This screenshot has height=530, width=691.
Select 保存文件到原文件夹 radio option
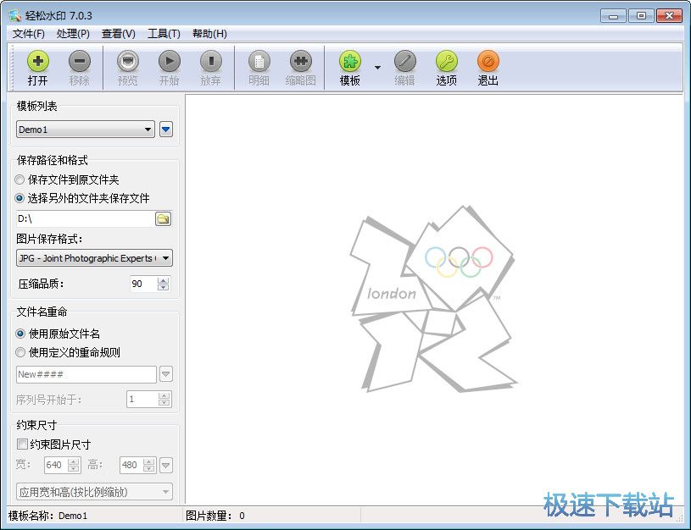[19, 179]
